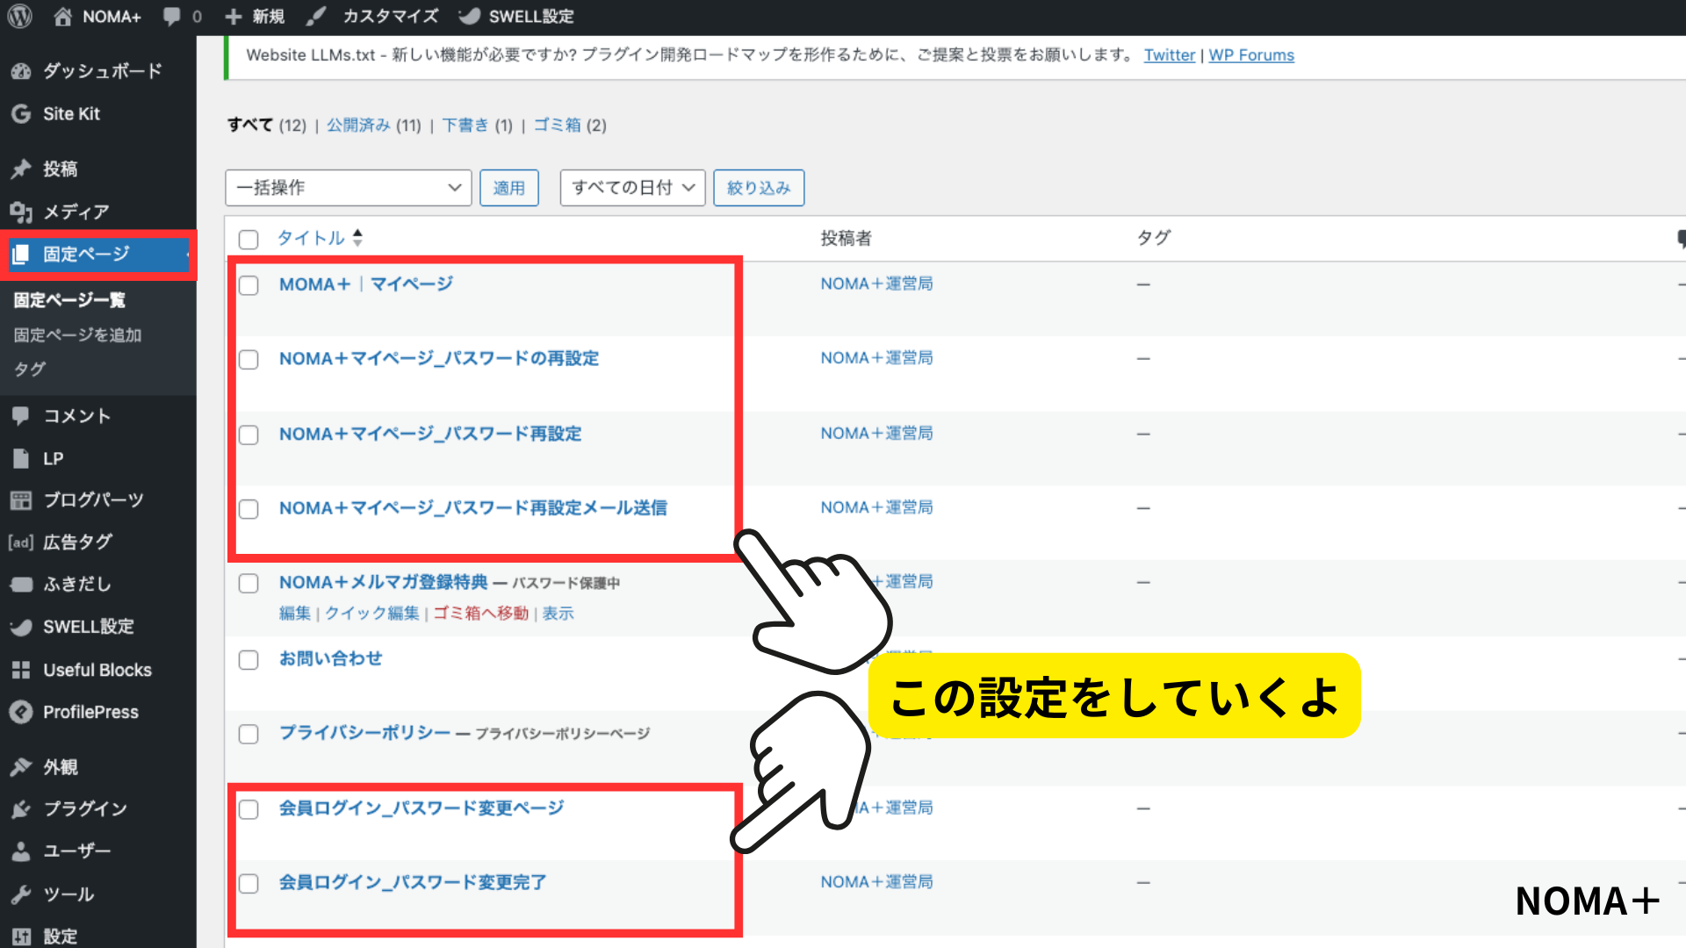Check the プライバシーポリシー row checkbox
Viewport: 1686px width, 948px height.
click(249, 734)
